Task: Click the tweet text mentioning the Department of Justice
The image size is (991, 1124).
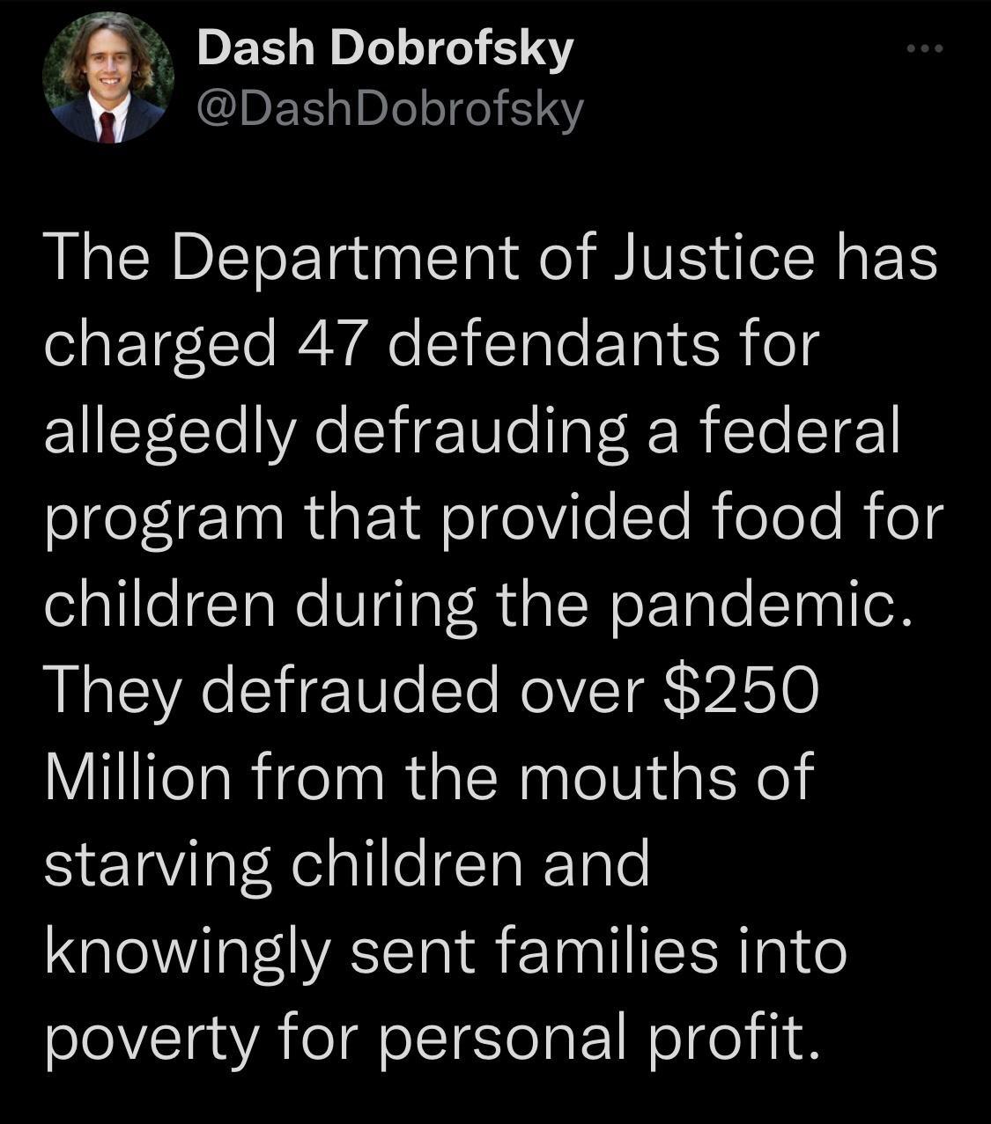Action: 491,255
